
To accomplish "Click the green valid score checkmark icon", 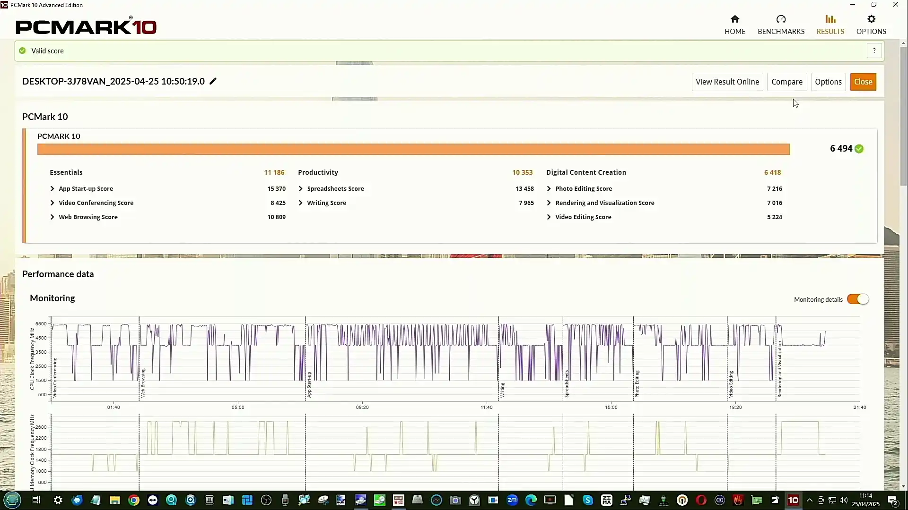I will coord(22,51).
